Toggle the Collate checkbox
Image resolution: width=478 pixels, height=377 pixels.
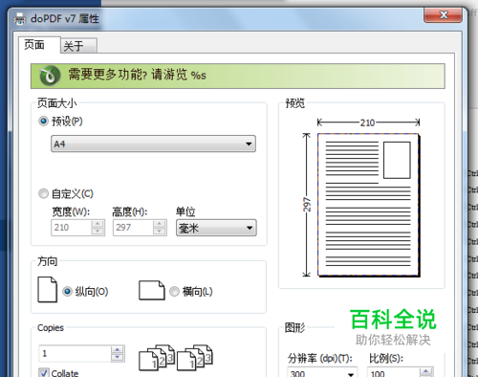[x=44, y=373]
